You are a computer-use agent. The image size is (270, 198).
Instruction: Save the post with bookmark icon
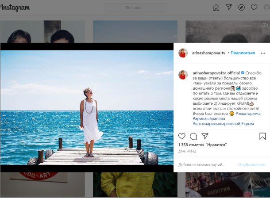pyautogui.click(x=262, y=136)
